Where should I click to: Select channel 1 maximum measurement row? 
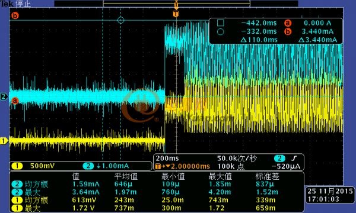(x=157, y=208)
